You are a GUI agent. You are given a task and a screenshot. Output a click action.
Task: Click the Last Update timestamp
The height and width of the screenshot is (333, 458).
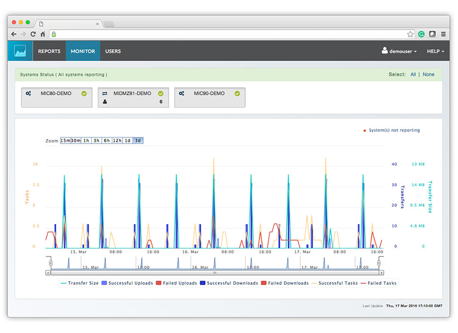pyautogui.click(x=414, y=306)
